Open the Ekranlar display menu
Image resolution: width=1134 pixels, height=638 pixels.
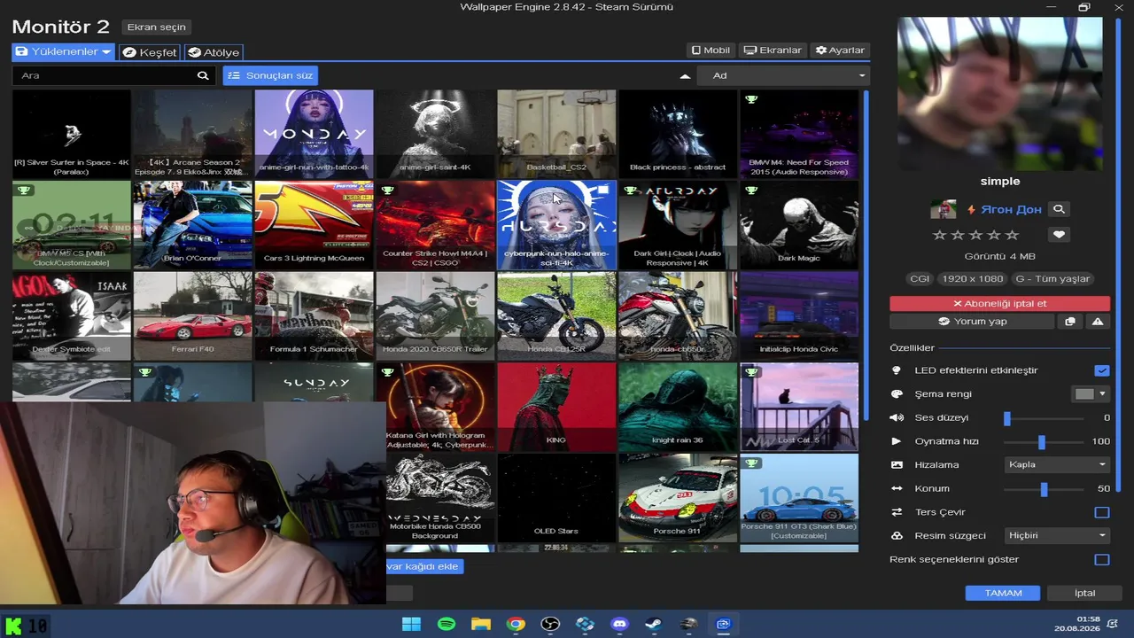click(773, 51)
